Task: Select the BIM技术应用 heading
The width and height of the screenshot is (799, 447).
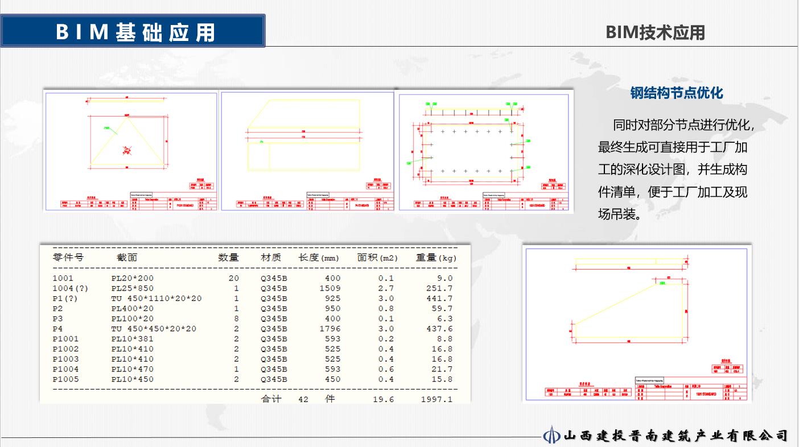Action: 655,32
